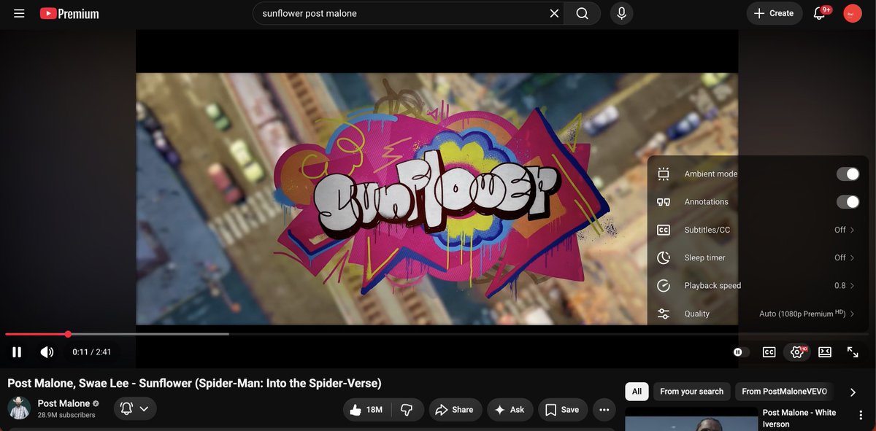The image size is (876, 431).
Task: Open the Playback speed submenu
Action: pyautogui.click(x=758, y=285)
